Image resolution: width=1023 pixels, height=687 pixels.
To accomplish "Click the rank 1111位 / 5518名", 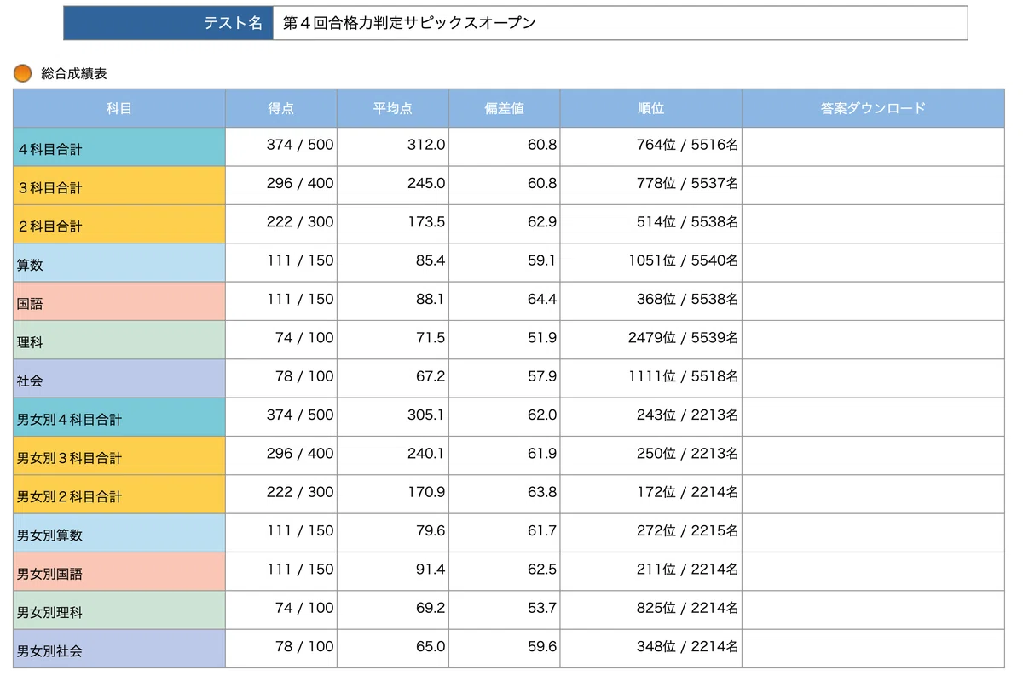I will pos(684,376).
